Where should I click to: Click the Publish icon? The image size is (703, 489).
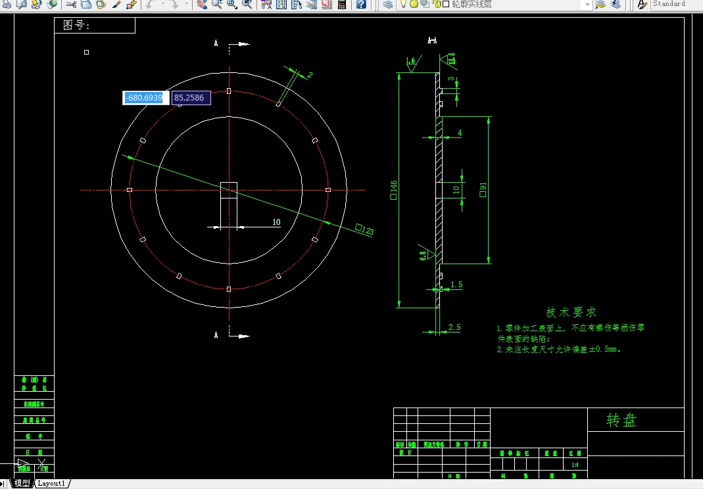point(36,4)
